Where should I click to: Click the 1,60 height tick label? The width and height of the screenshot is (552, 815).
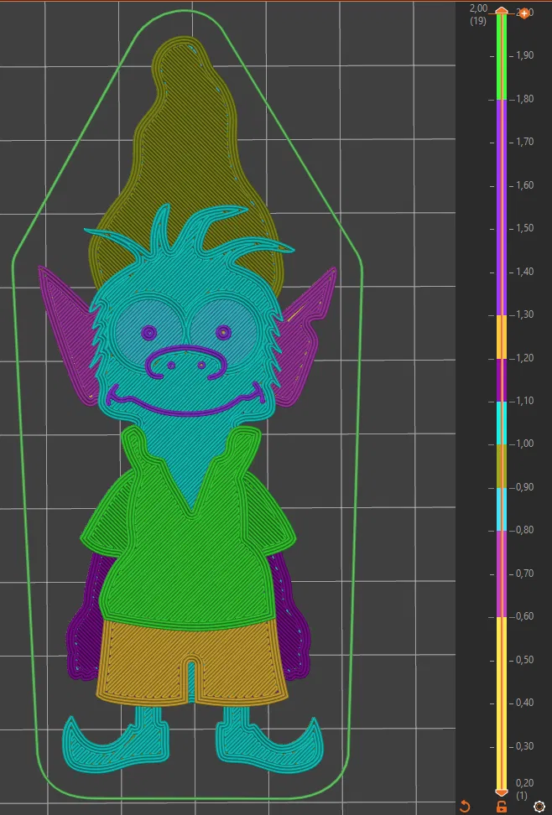click(525, 185)
